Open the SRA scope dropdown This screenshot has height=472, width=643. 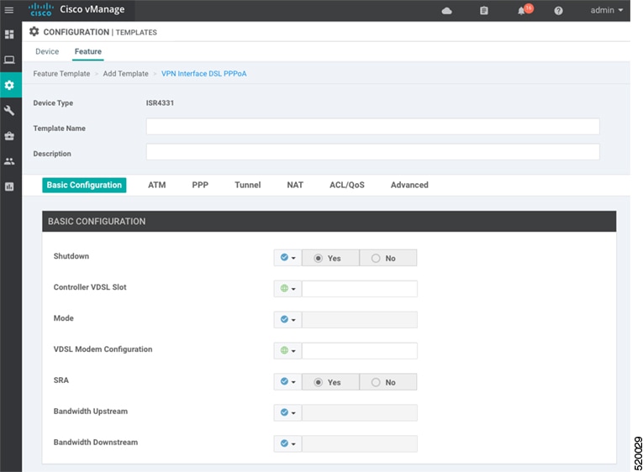287,381
